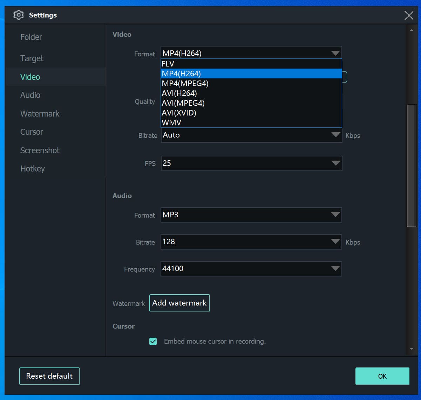
Task: Collapse the video Format dropdown arrow
Action: click(x=335, y=53)
